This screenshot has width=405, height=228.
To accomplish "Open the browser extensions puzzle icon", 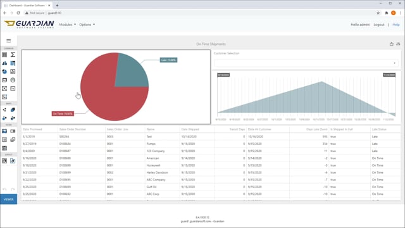I will click(x=387, y=13).
